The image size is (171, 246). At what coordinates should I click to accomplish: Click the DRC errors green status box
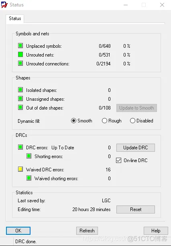pyautogui.click(x=20, y=147)
